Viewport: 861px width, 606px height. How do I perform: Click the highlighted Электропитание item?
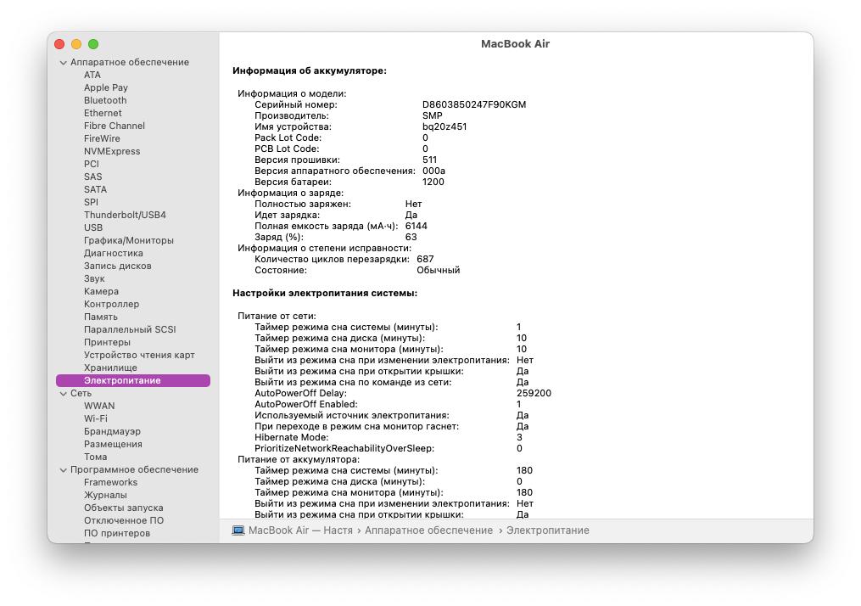coord(122,381)
